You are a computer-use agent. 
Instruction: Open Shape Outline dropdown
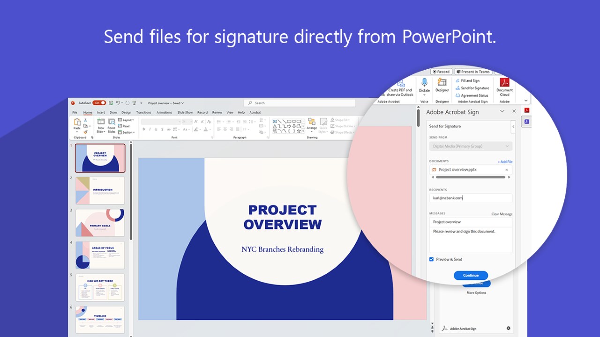(342, 126)
